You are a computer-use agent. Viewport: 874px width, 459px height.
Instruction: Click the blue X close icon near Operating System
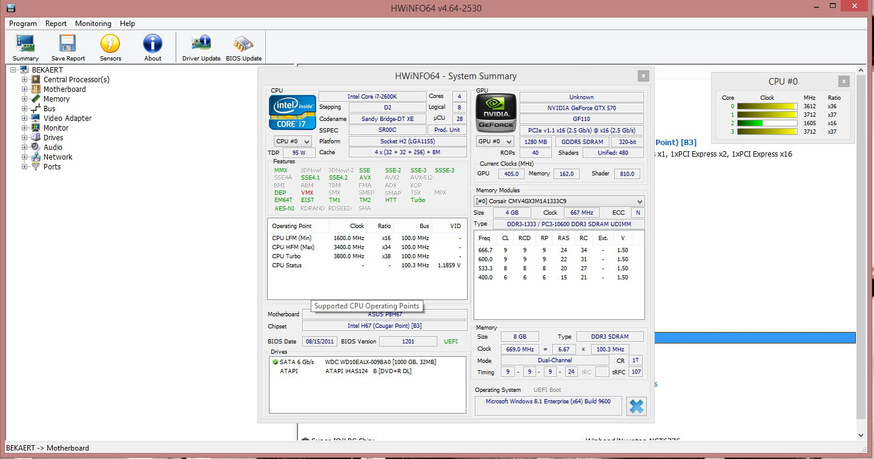636,406
